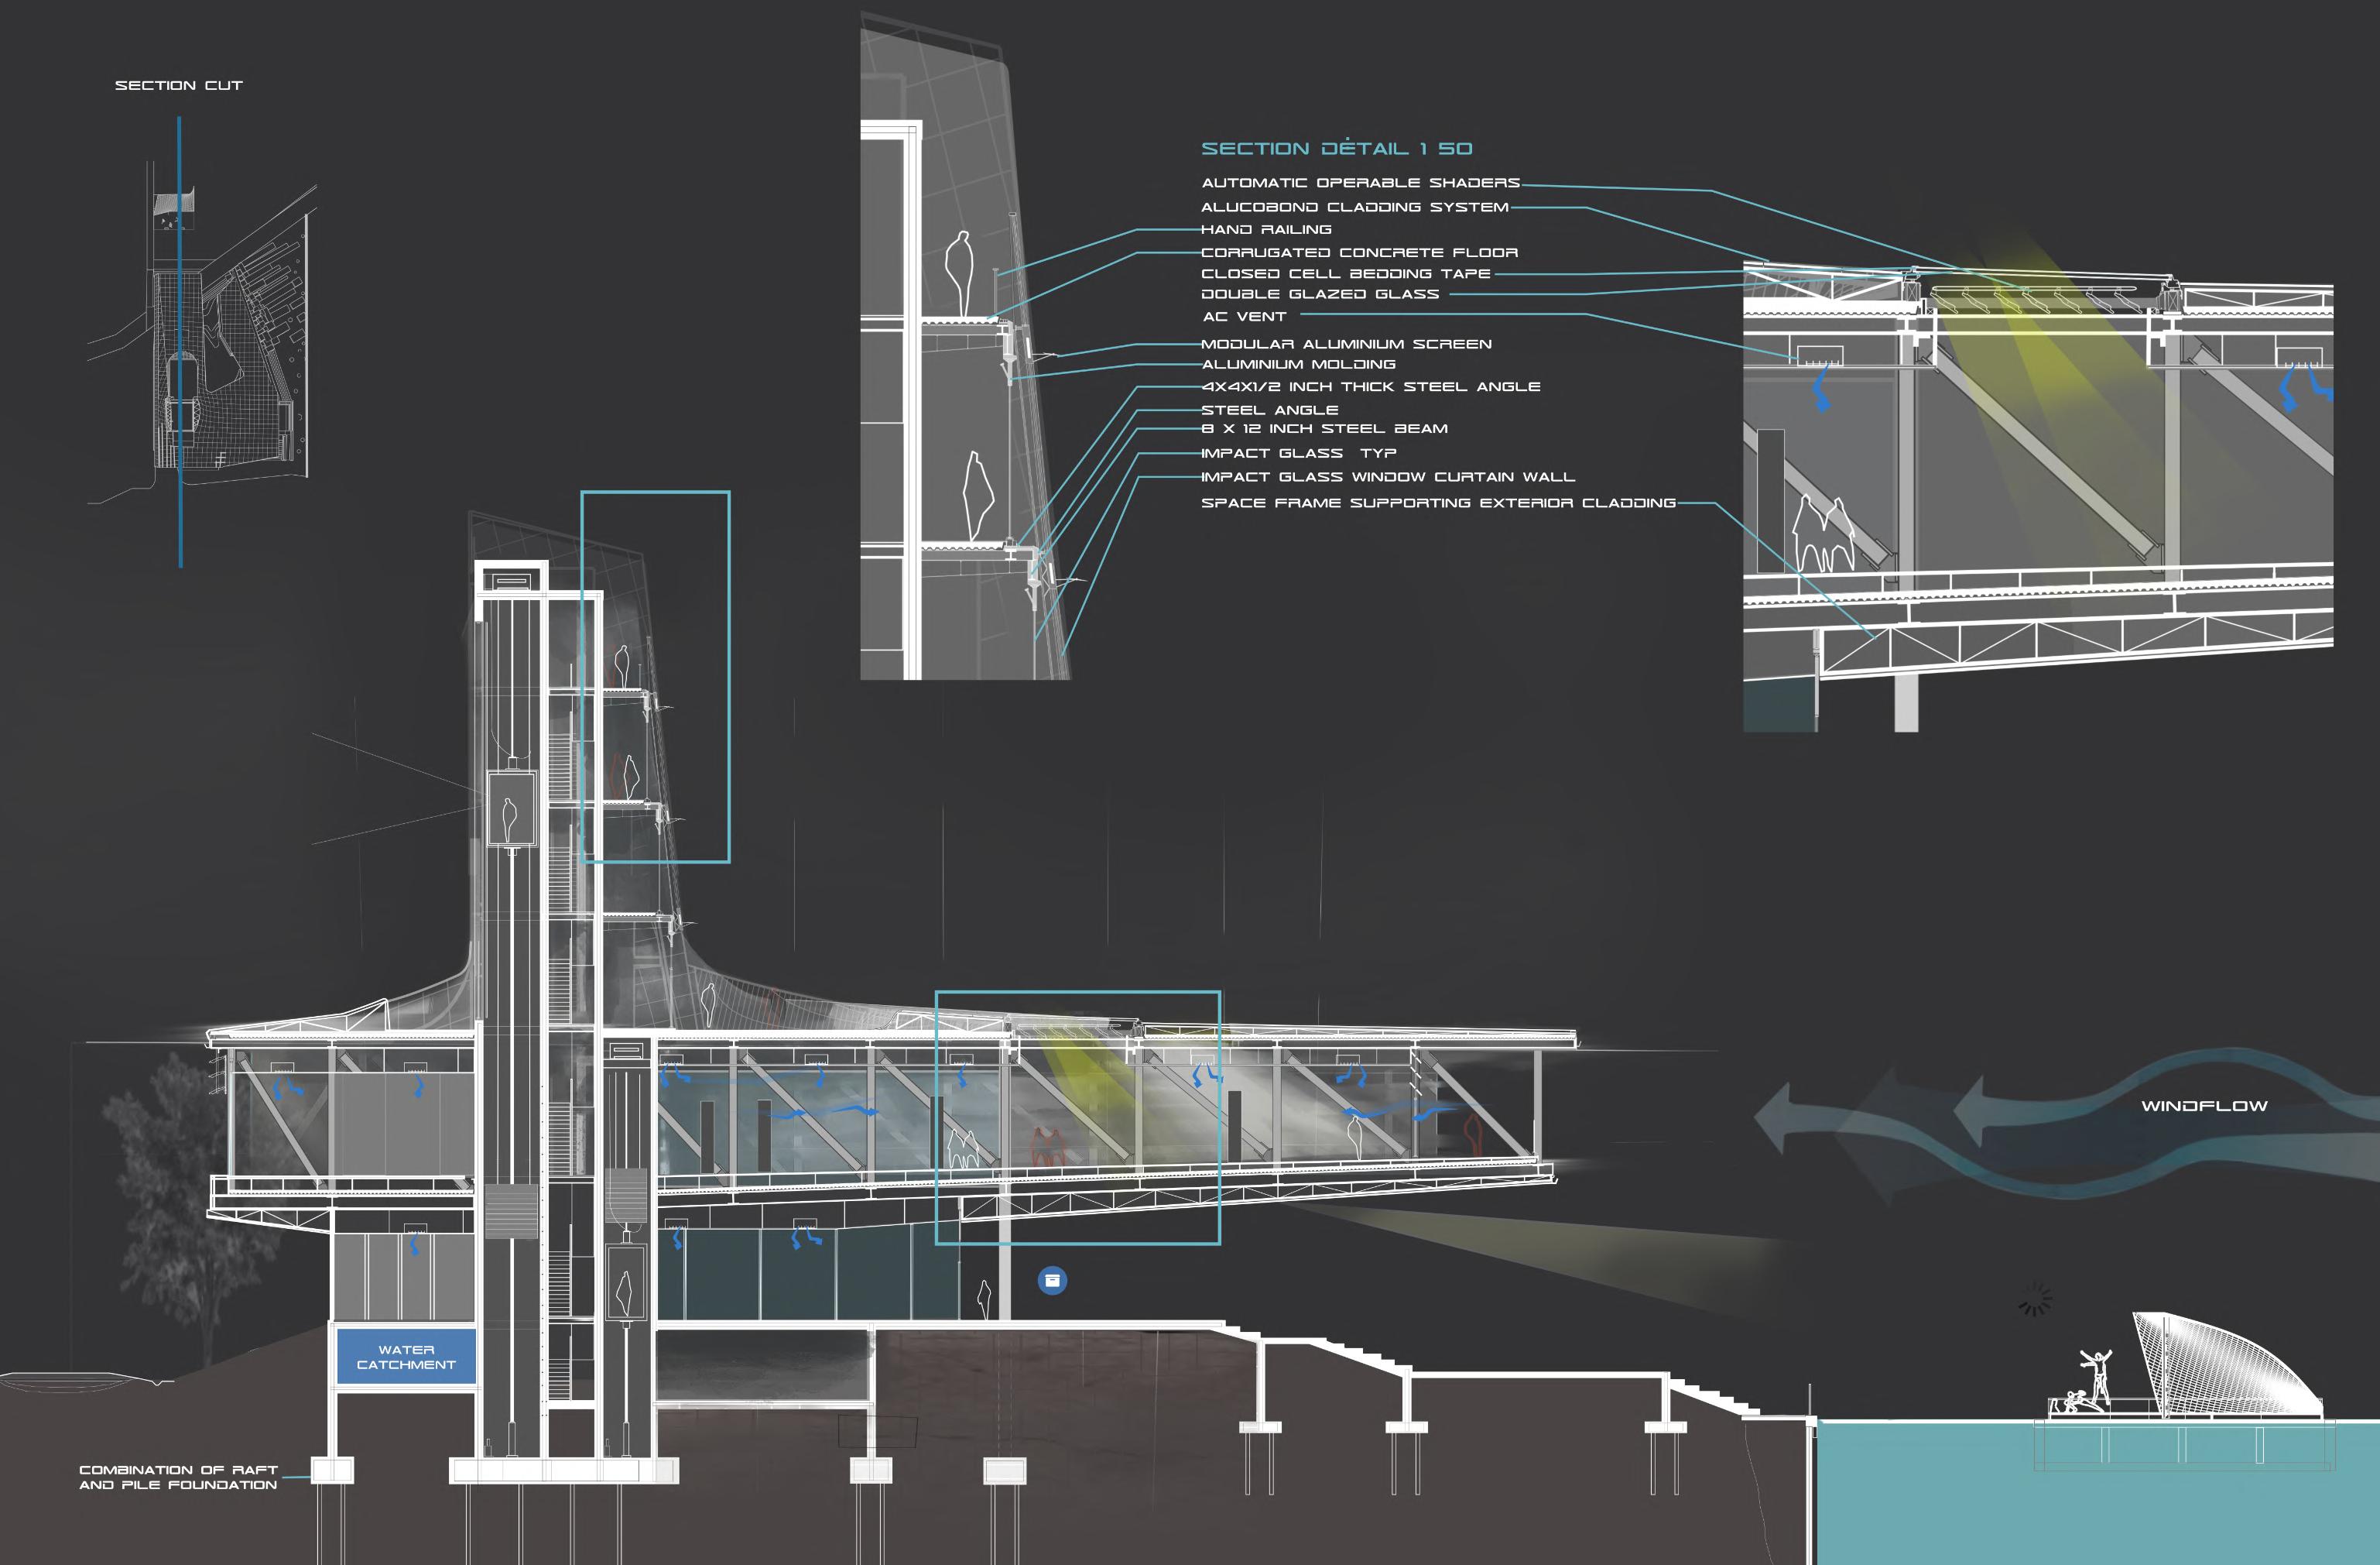Click the Corrugated Concrete Floor annotation
The width and height of the screenshot is (2380, 1565).
click(x=1359, y=252)
